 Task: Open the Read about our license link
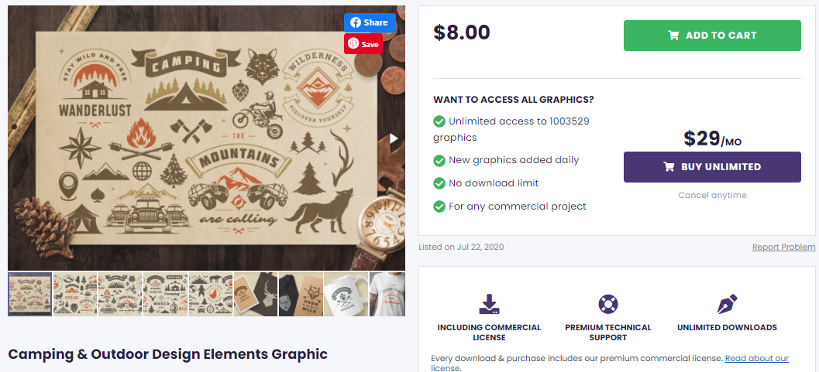756,359
